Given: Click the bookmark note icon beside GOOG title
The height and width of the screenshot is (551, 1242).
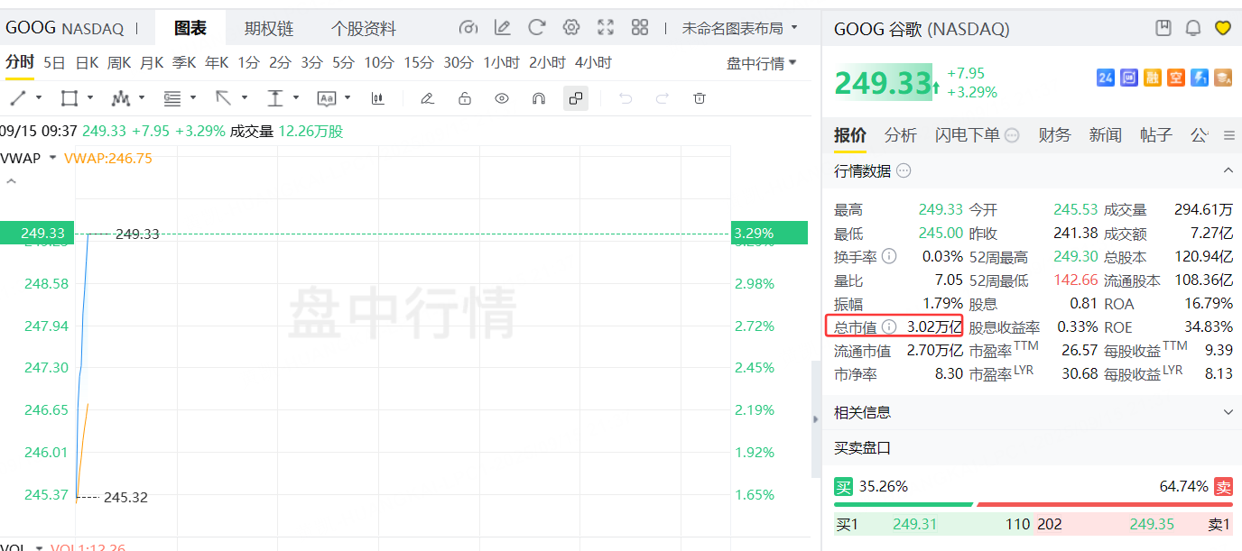Looking at the screenshot, I should [1163, 28].
